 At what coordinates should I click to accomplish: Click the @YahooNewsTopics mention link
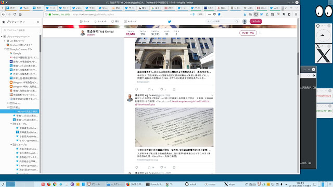145,104
